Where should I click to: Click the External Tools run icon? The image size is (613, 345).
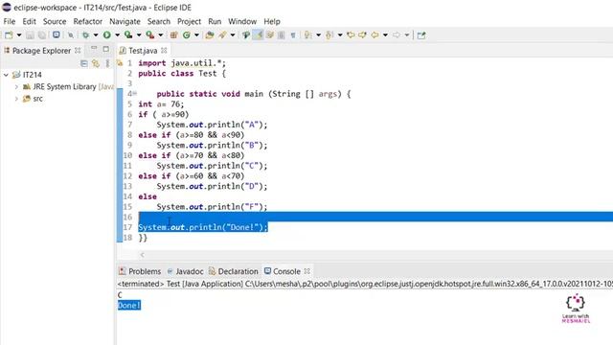click(149, 35)
